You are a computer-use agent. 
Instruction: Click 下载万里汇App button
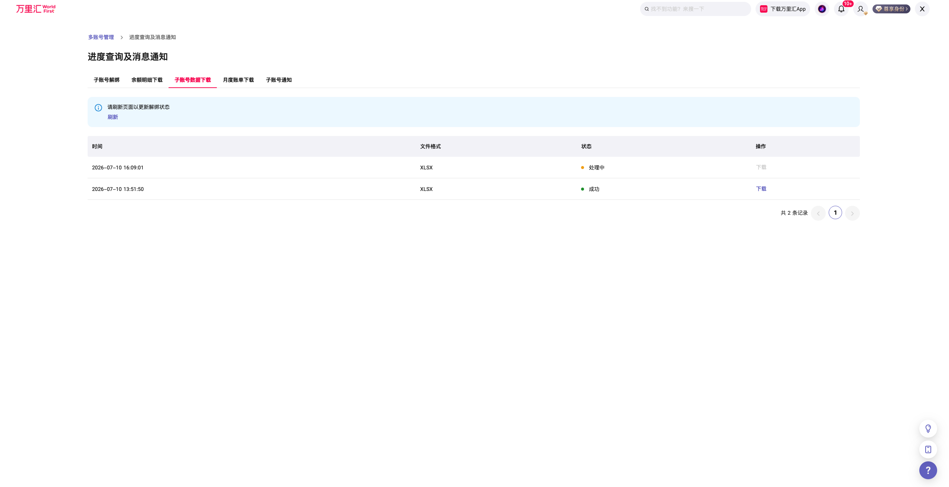783,9
